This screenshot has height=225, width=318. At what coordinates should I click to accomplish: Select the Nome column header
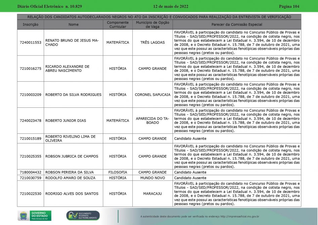[73, 25]
